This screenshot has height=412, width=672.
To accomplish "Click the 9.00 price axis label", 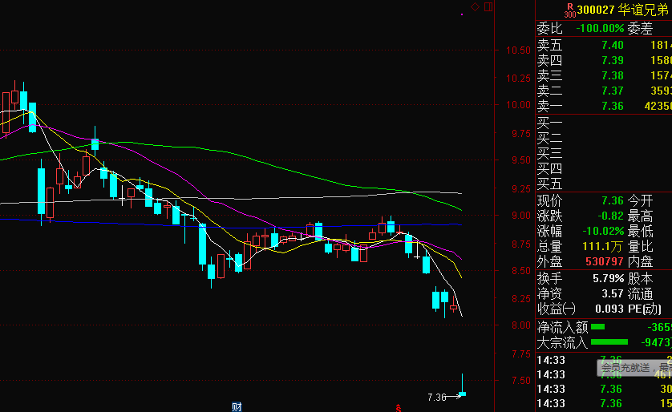I will coord(521,216).
